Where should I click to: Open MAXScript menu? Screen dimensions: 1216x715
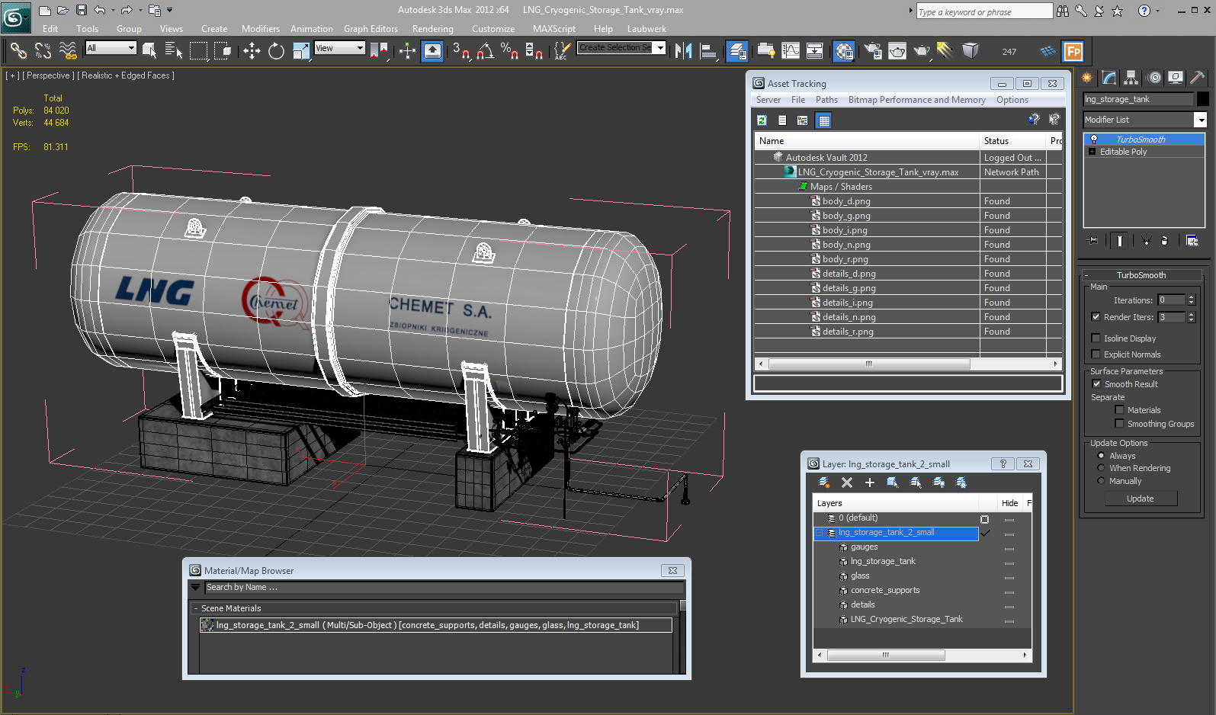[x=553, y=29]
